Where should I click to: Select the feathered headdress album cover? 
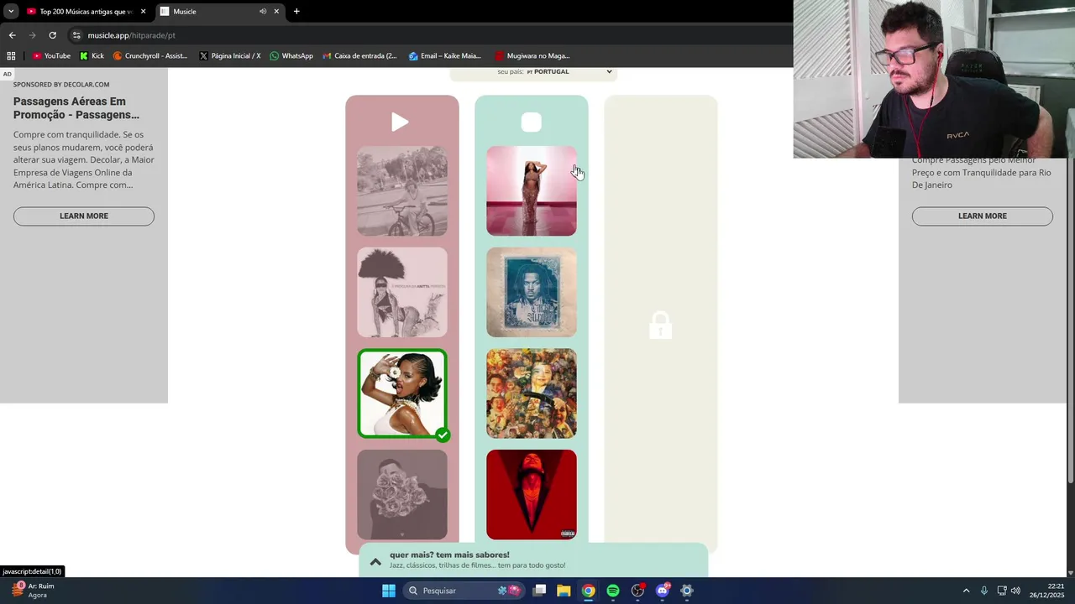pos(402,292)
